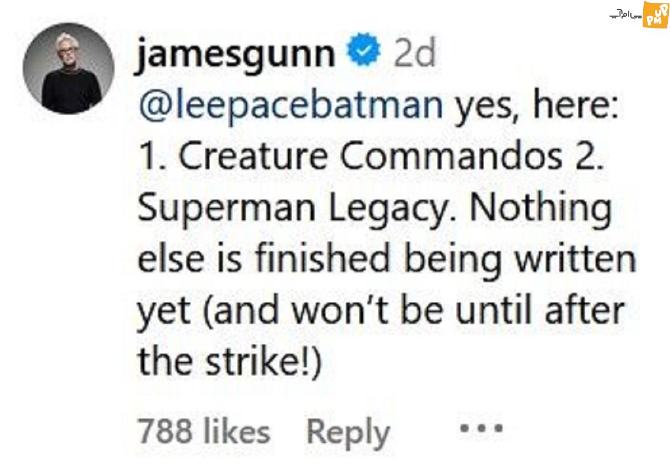Screen dimensions: 670x470
Task: Click the blue verified badge
Action: pyautogui.click(x=365, y=53)
